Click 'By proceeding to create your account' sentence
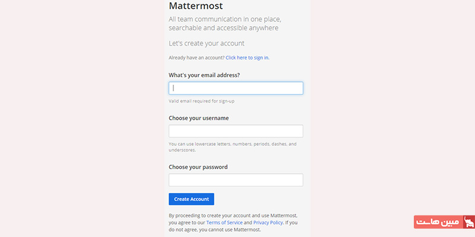The image size is (475, 237). coord(233,216)
